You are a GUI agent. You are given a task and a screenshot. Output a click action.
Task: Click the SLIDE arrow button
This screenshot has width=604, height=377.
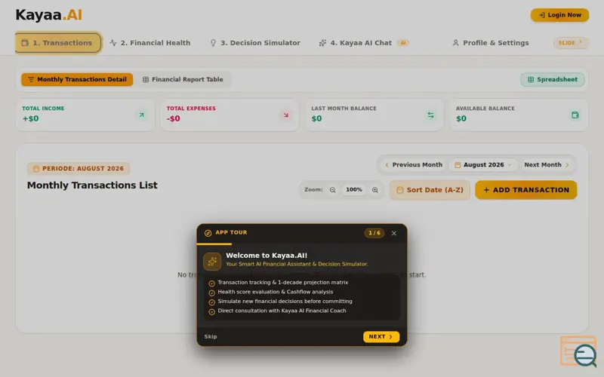pyautogui.click(x=571, y=43)
